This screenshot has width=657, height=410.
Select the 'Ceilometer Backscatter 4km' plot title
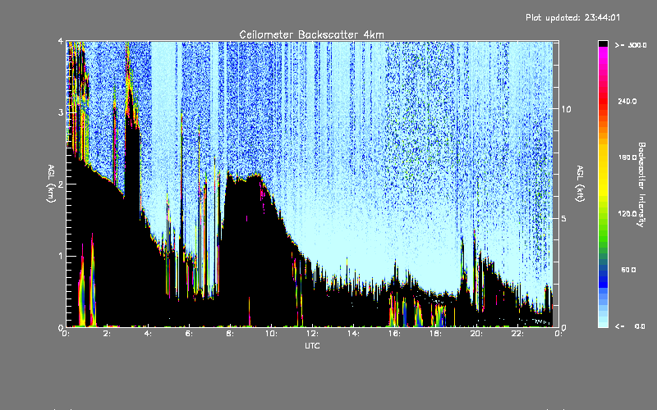[311, 34]
